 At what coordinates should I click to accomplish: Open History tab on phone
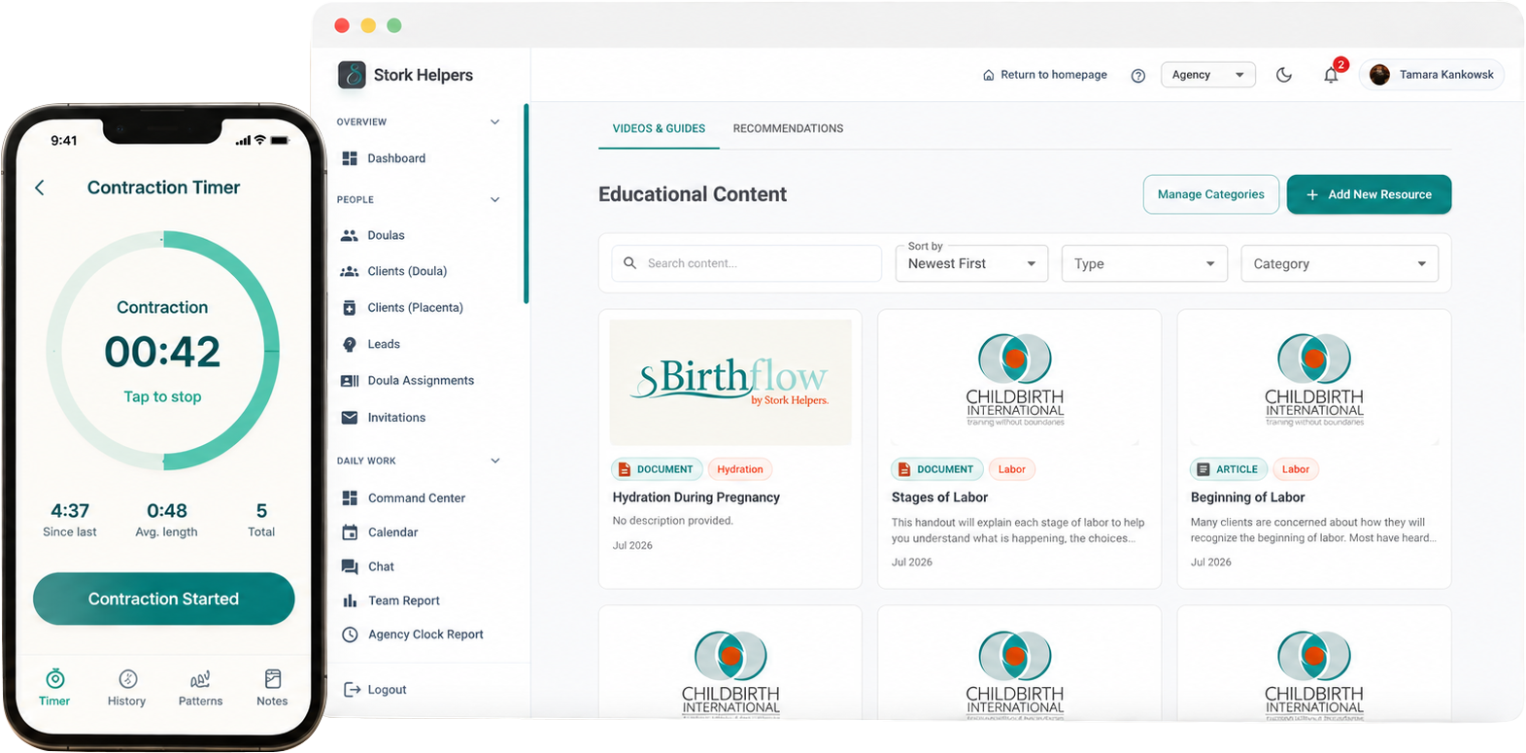tap(127, 688)
